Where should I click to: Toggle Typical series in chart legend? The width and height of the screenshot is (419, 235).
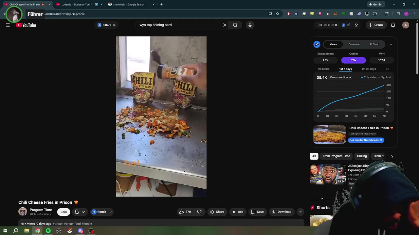385,77
